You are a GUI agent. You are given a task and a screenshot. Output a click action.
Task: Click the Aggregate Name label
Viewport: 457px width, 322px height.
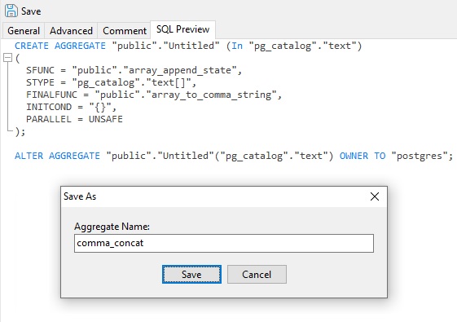[112, 227]
